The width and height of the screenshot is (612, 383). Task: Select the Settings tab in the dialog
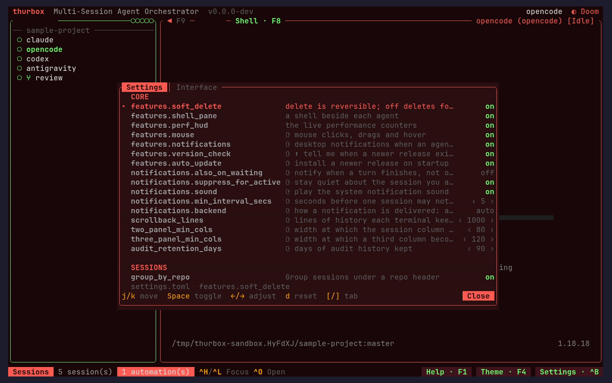pos(144,87)
